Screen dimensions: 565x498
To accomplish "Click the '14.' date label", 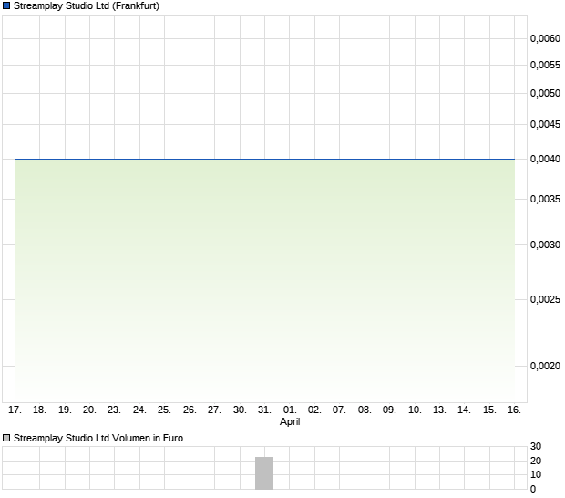I will coord(464,410).
